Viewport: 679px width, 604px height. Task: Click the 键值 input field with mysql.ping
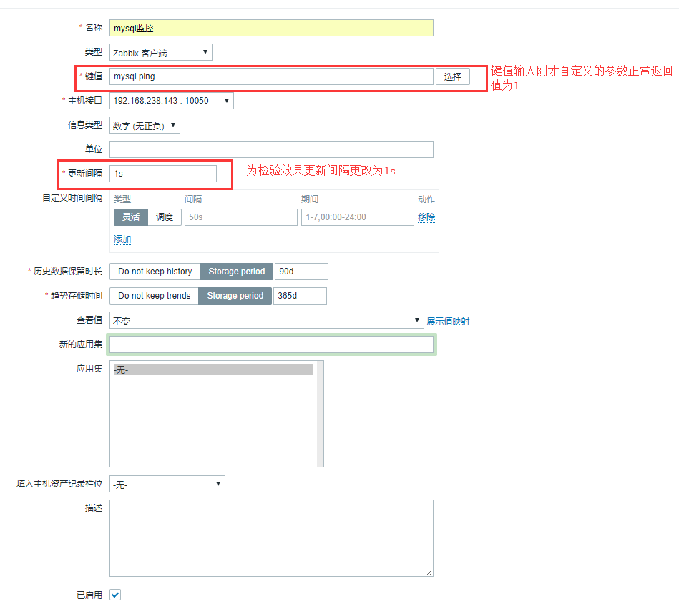click(x=271, y=76)
